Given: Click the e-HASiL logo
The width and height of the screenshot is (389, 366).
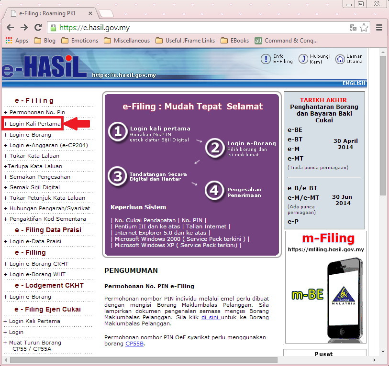Looking at the screenshot, I should click(44, 66).
